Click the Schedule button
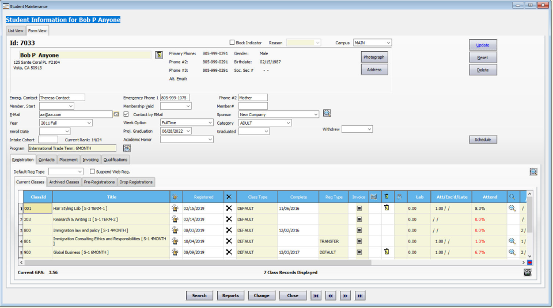This screenshot has width=553, height=308. [483, 140]
